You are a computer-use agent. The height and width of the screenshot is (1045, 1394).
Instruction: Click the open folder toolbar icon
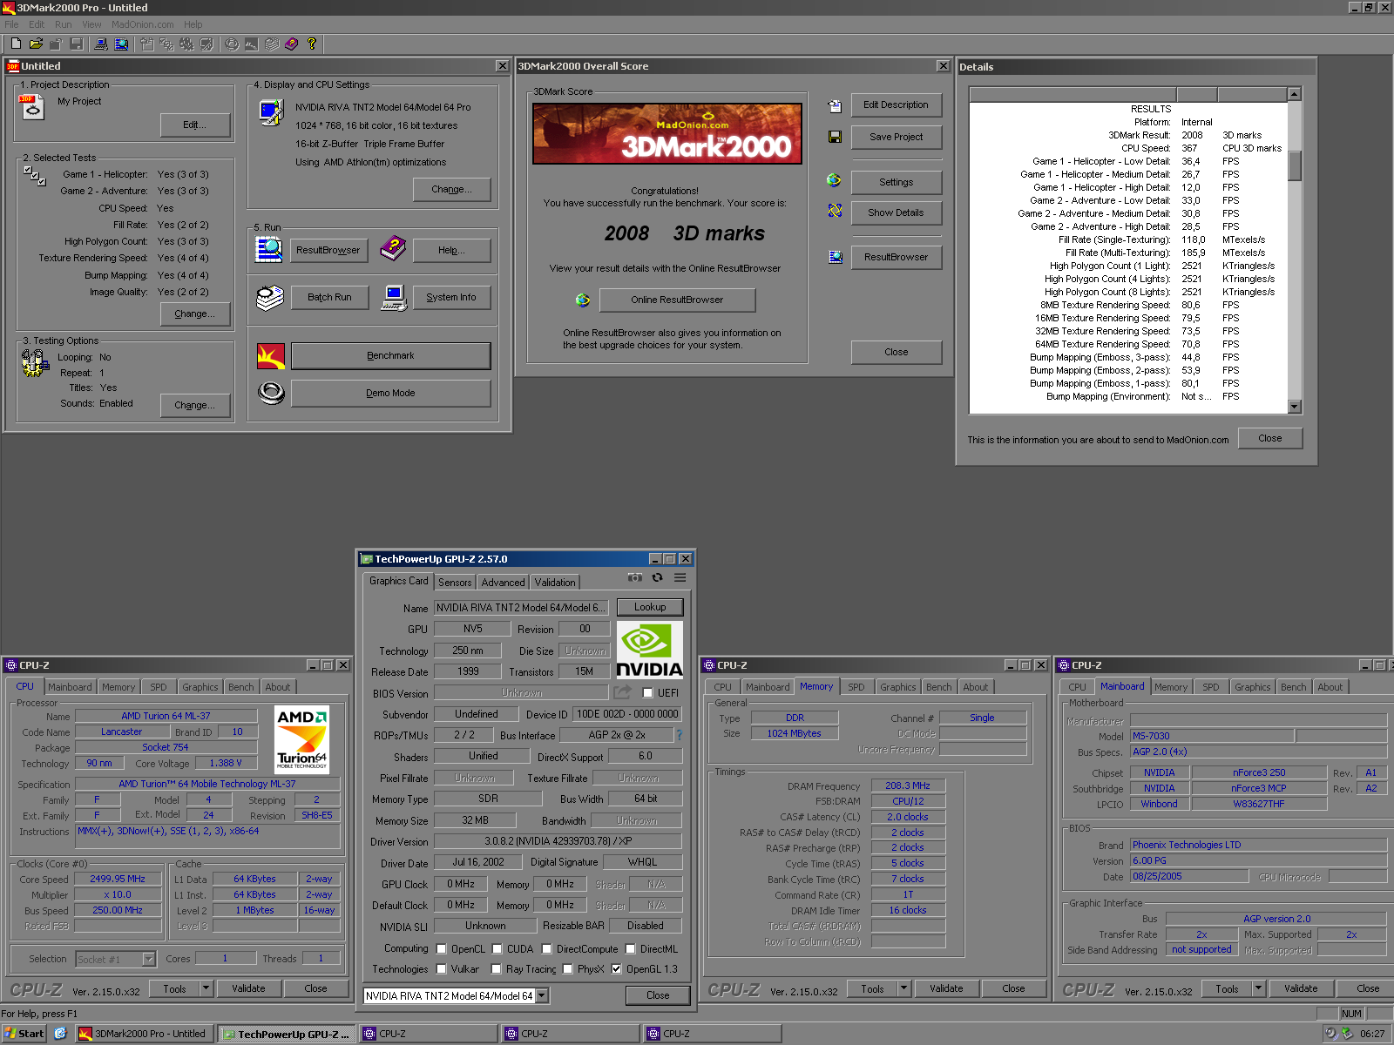click(36, 44)
